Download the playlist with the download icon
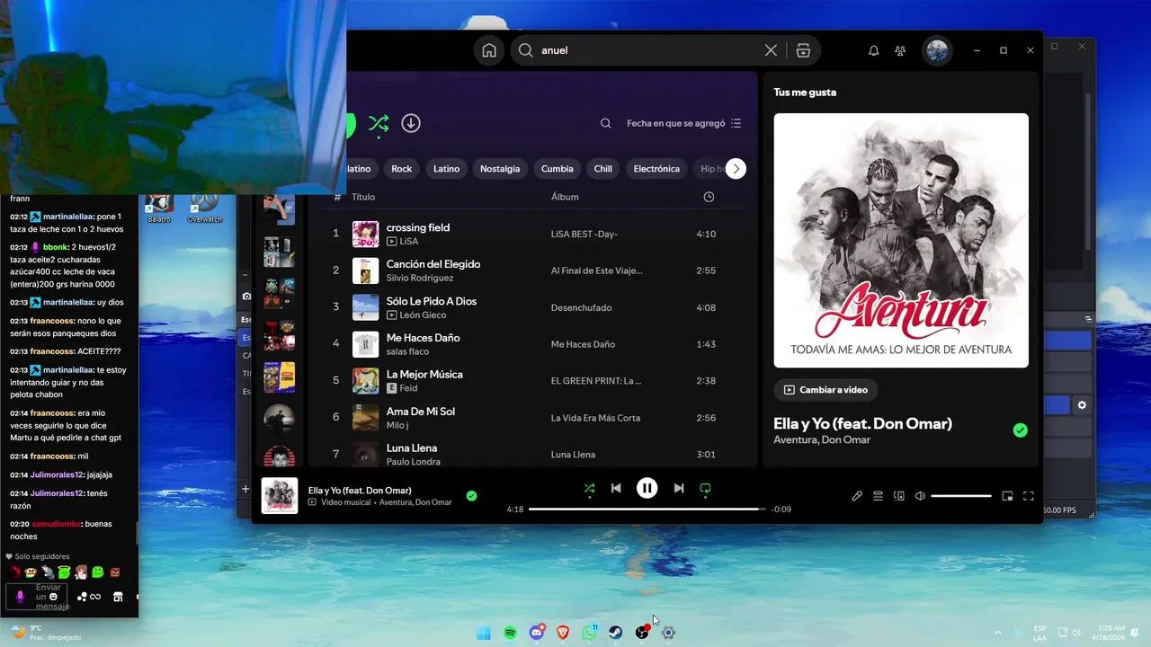Screen dimensions: 1151x647 [411, 123]
